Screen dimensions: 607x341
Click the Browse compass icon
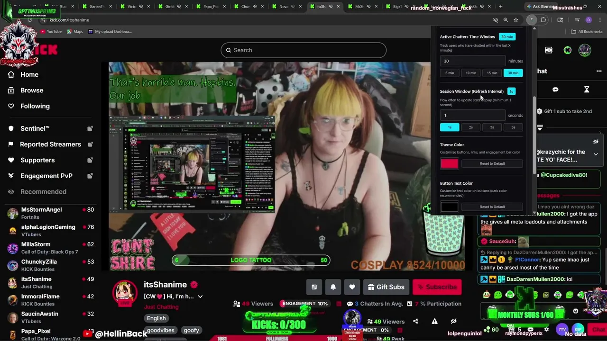11,90
